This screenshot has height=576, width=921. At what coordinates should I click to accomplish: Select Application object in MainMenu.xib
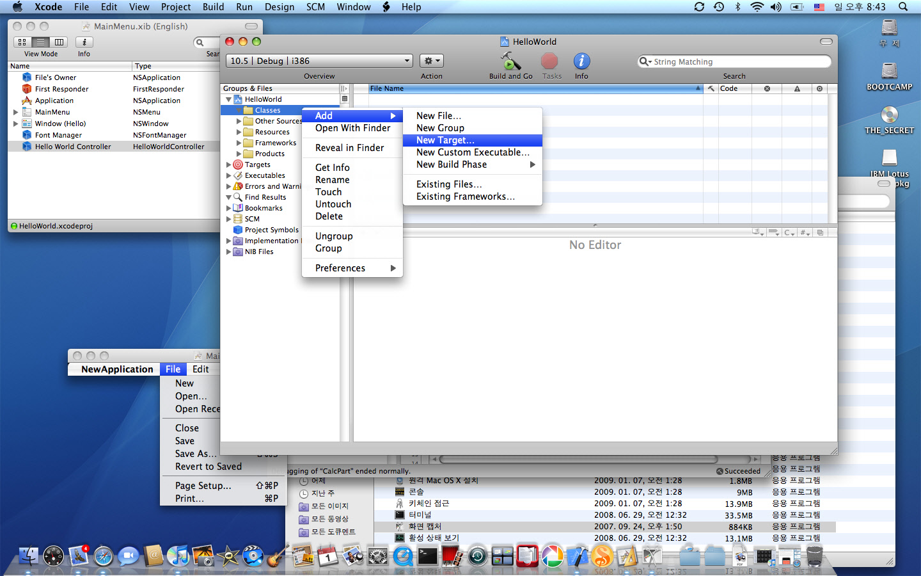click(x=54, y=100)
